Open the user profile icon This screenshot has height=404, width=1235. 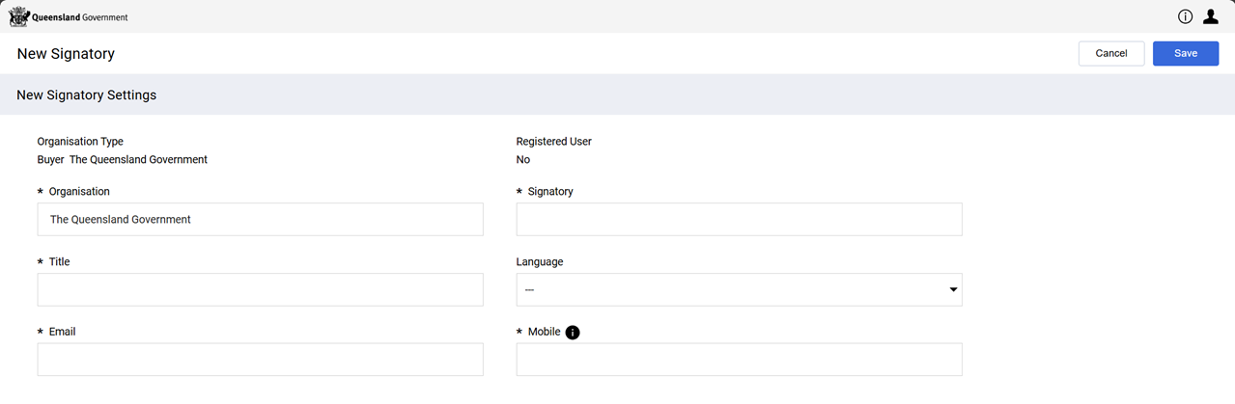click(x=1210, y=16)
